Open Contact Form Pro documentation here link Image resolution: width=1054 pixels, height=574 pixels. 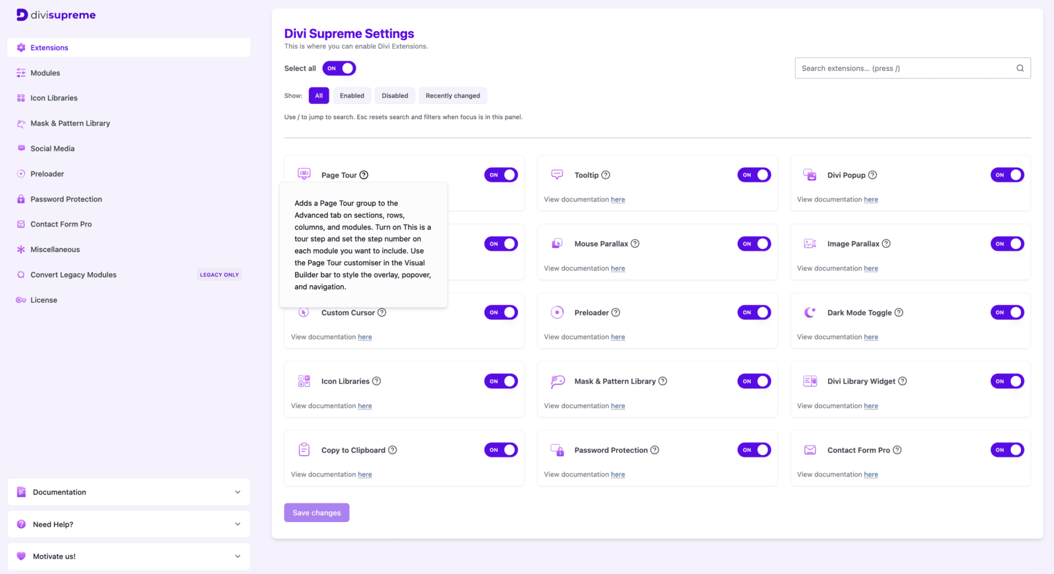(x=871, y=475)
